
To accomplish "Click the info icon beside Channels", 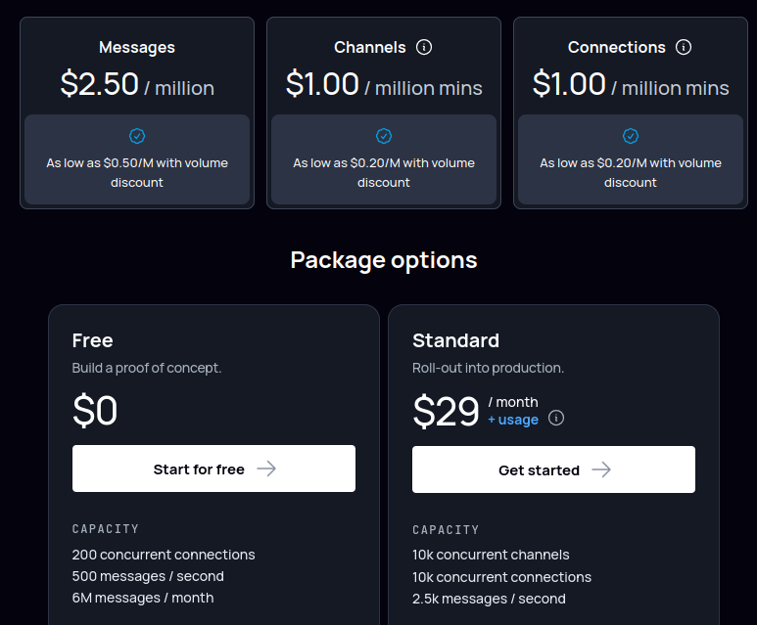I will 424,47.
